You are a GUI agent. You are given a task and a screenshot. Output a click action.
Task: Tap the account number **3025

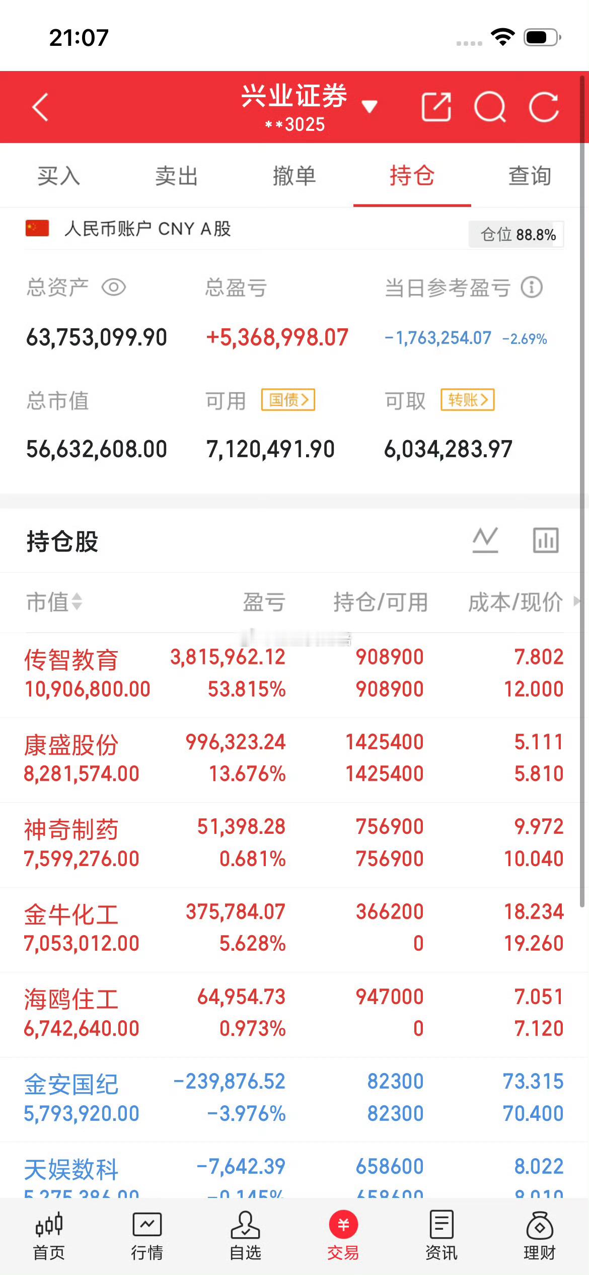click(295, 124)
